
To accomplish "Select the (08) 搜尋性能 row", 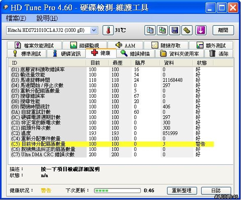I will coord(112,101).
